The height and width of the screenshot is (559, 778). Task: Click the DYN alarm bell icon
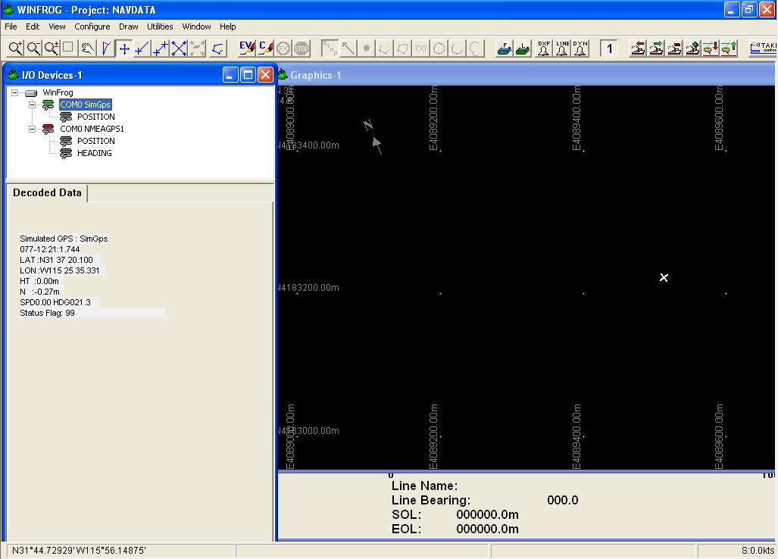coord(580,48)
